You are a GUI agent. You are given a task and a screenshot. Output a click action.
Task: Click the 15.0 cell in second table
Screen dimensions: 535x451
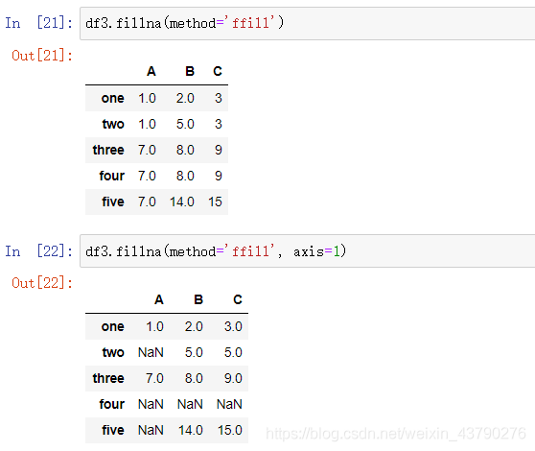coord(229,430)
